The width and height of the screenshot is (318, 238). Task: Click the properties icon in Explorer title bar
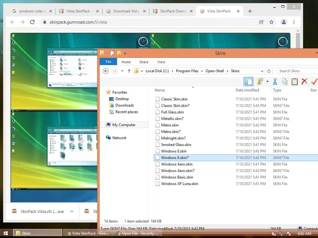pos(112,53)
